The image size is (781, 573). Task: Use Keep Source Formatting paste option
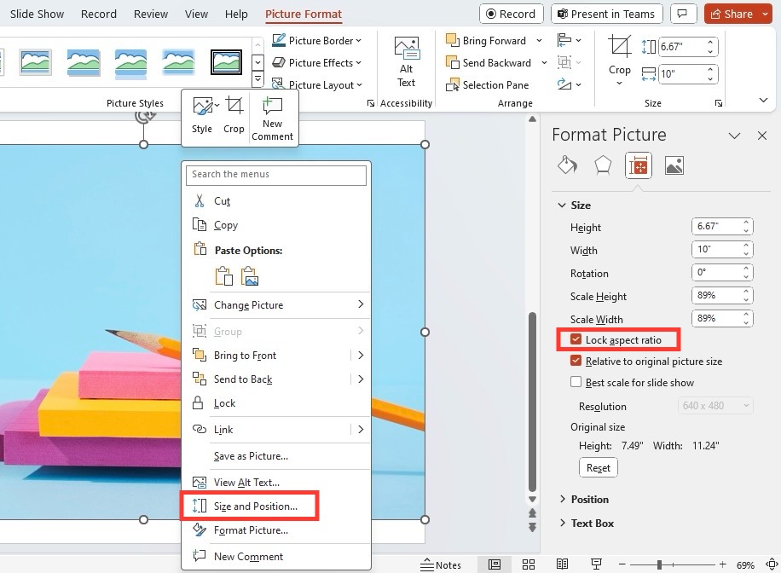(224, 275)
